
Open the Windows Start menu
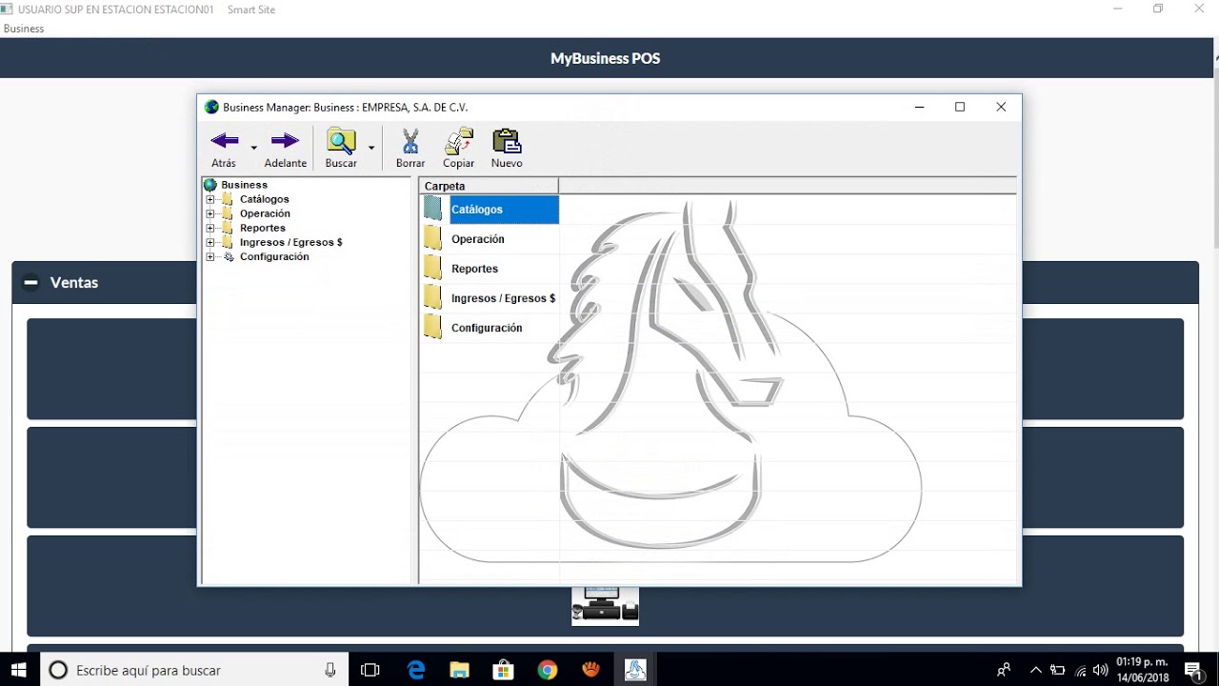pos(19,670)
